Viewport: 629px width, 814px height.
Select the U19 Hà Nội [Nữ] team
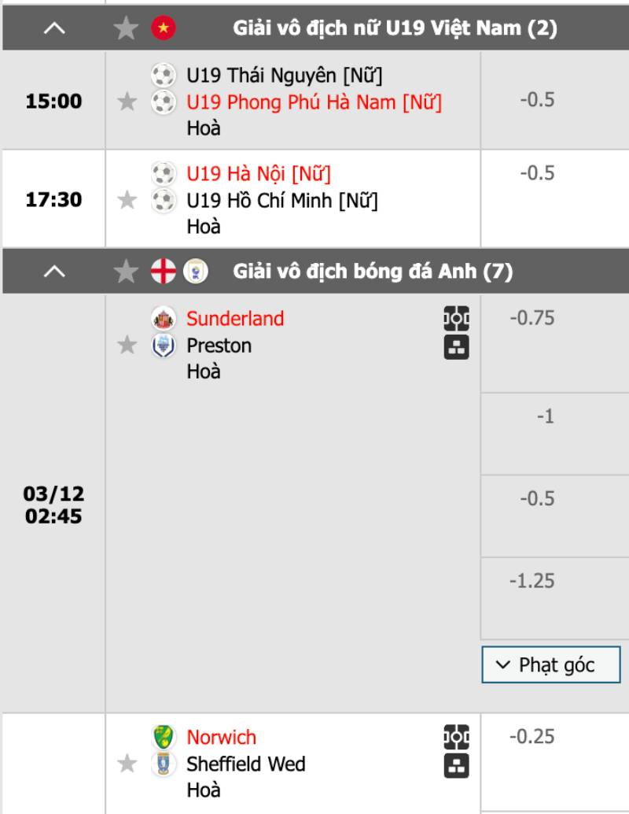[x=259, y=173]
